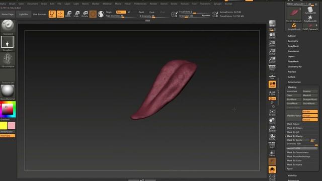Select the Scroll canvas tool

(x=272, y=36)
